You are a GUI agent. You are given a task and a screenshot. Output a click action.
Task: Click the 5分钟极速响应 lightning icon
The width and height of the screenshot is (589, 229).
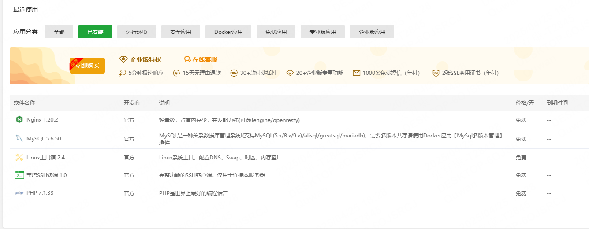click(123, 73)
